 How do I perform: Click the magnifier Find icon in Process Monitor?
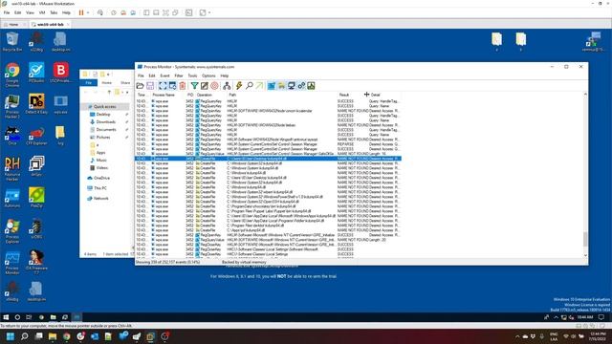pos(250,86)
